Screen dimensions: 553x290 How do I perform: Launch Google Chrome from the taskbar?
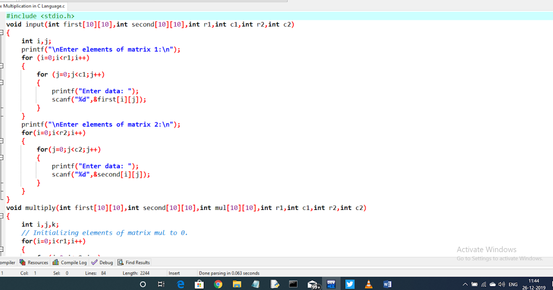tap(218, 284)
